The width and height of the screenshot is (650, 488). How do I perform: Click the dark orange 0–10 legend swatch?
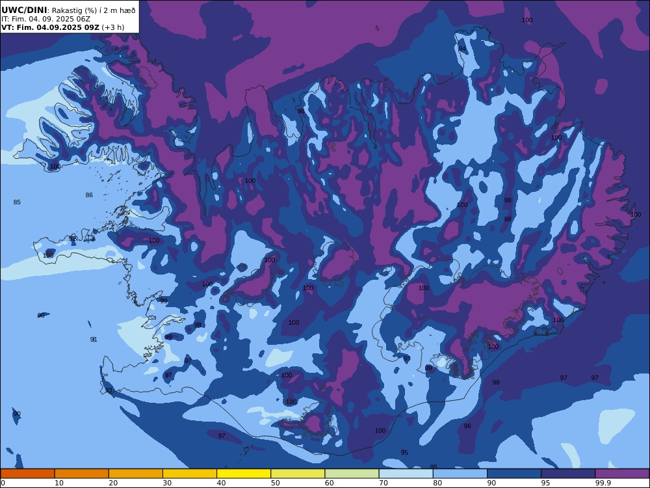(x=27, y=474)
